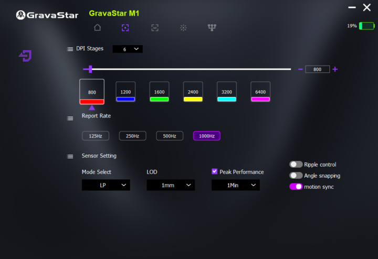This screenshot has height=259, width=378.
Task: Enable the Ripple control toggle
Action: 296,165
